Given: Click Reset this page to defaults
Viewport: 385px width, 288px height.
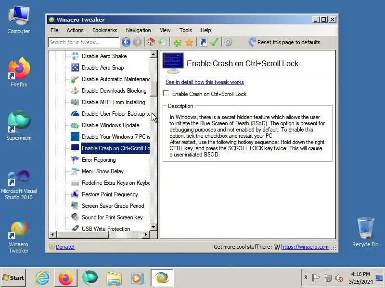Looking at the screenshot, I should [284, 42].
